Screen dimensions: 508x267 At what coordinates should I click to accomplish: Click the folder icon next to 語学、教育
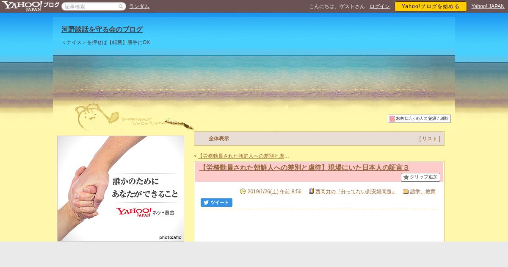point(406,191)
